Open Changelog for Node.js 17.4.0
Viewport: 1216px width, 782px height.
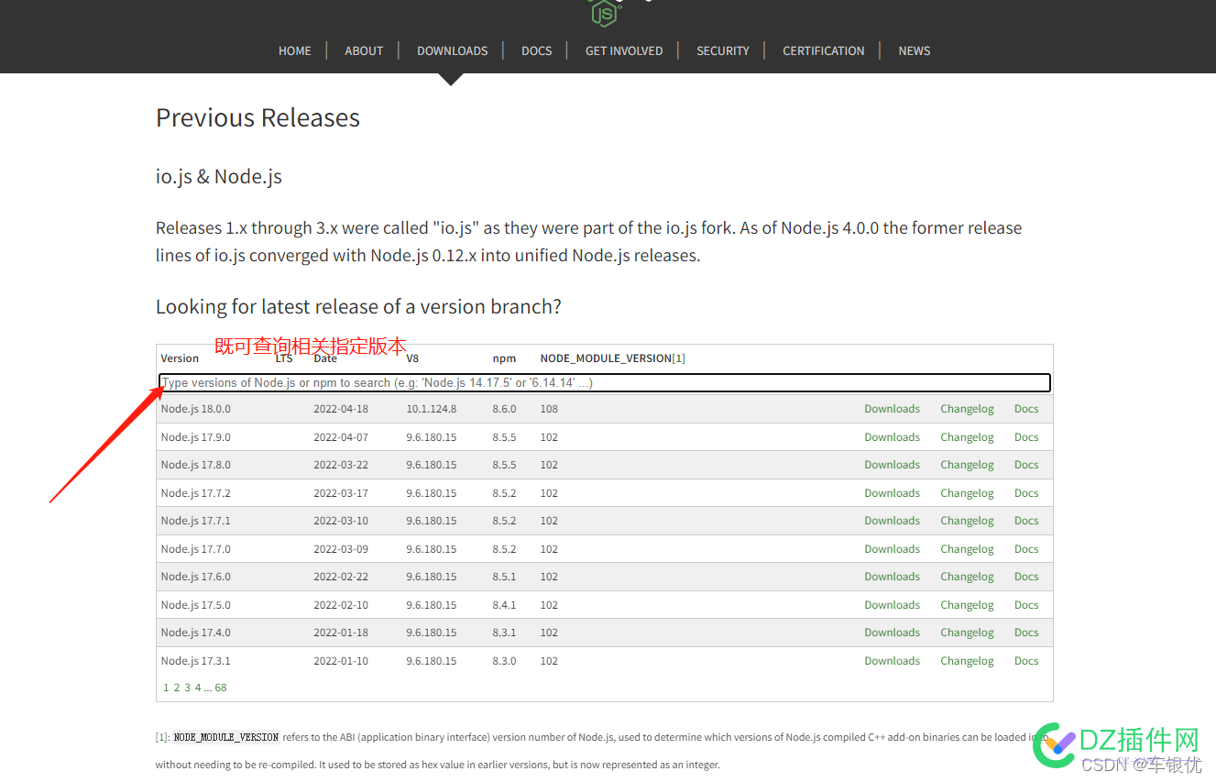(x=967, y=633)
